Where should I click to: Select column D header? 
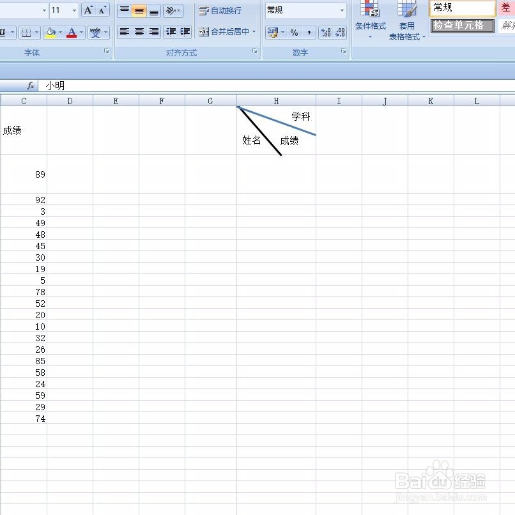coord(70,101)
